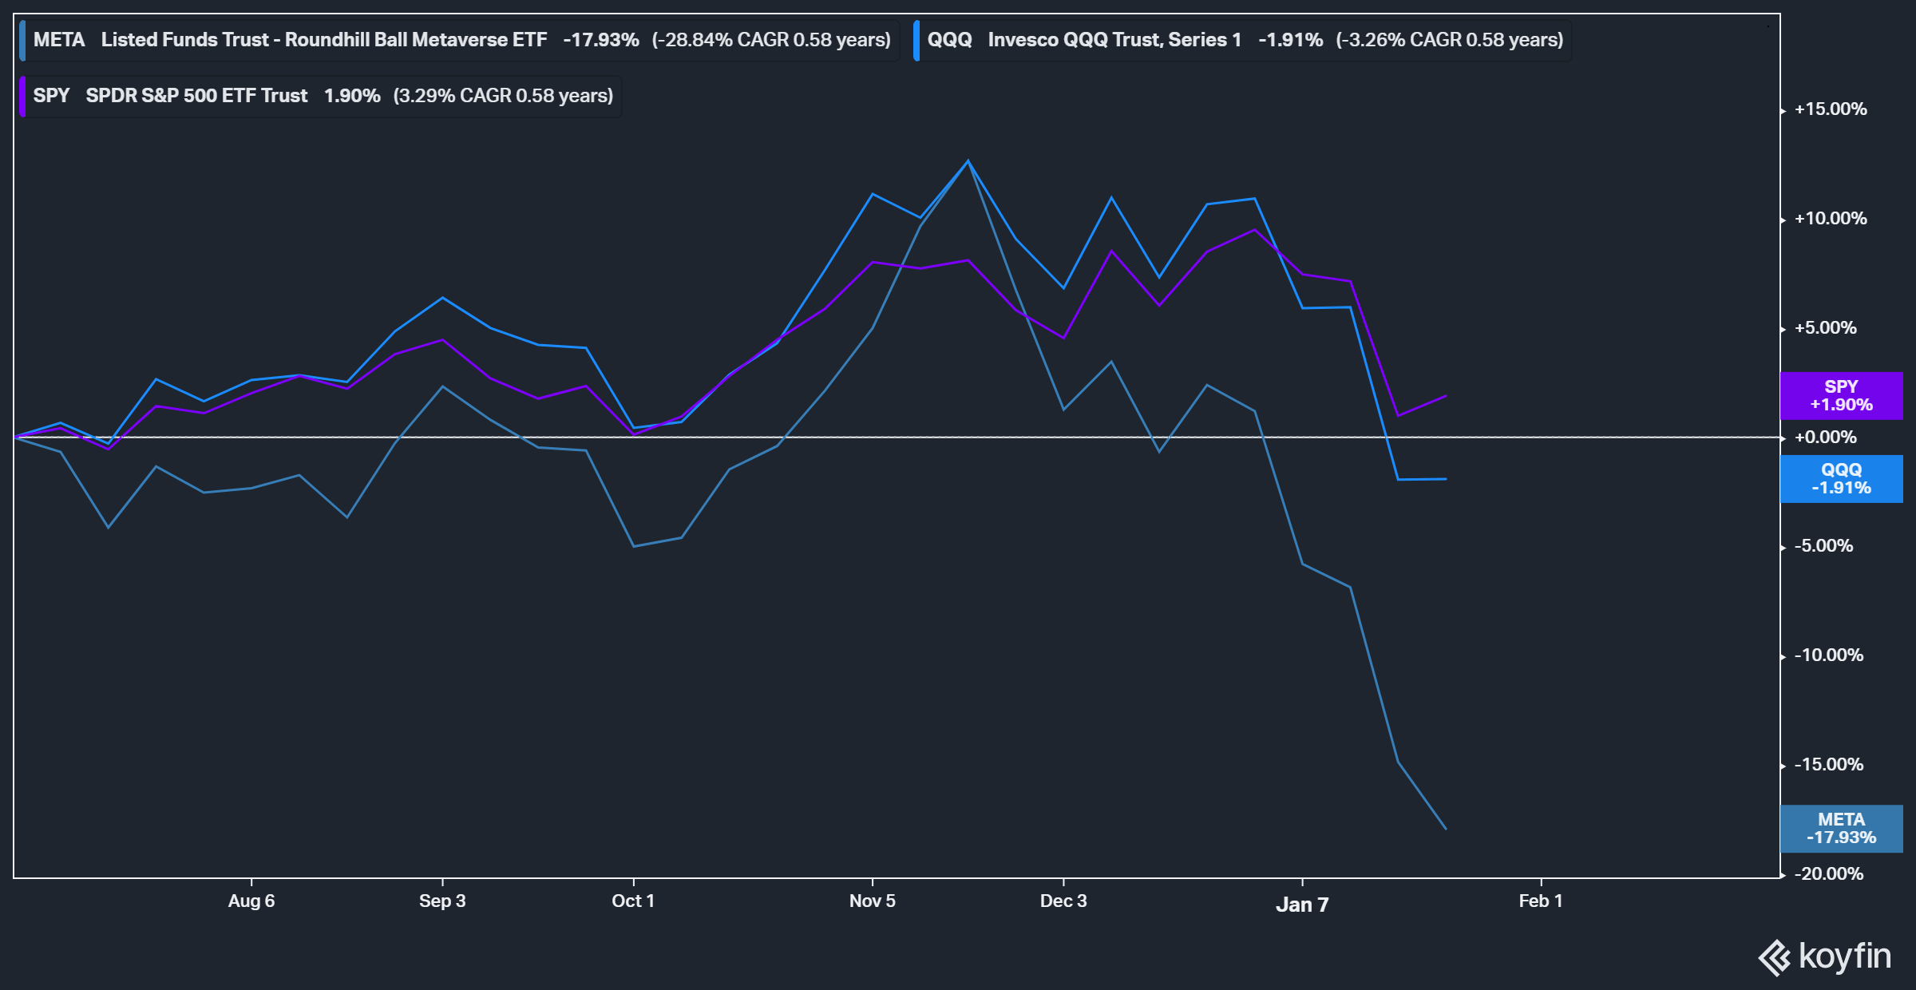
Task: Click the -15.00% axis label
Action: [x=1829, y=765]
